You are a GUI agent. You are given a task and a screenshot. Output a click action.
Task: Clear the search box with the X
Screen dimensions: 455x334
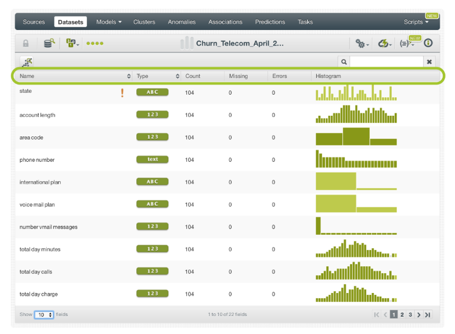429,61
